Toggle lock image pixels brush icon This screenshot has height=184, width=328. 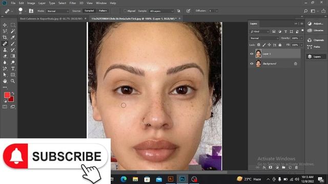(x=264, y=45)
